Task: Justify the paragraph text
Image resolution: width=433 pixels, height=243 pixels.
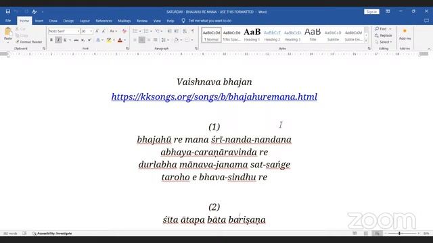Action: pos(156,40)
